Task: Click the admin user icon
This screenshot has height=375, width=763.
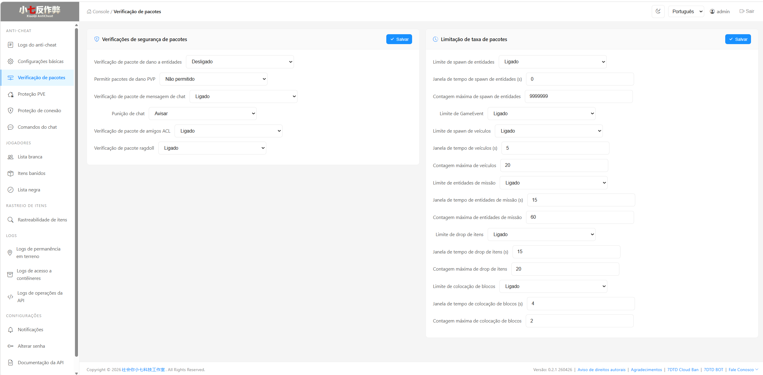Action: pyautogui.click(x=712, y=11)
